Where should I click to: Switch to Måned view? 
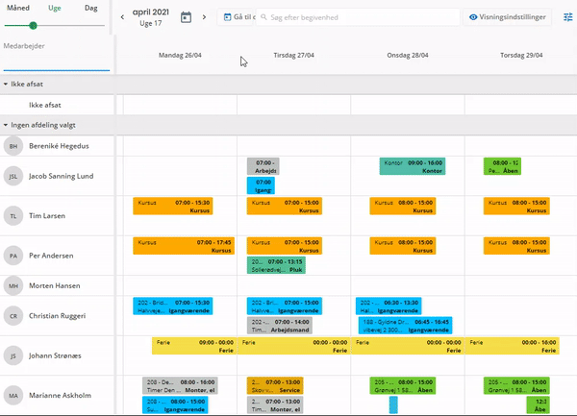click(x=18, y=8)
